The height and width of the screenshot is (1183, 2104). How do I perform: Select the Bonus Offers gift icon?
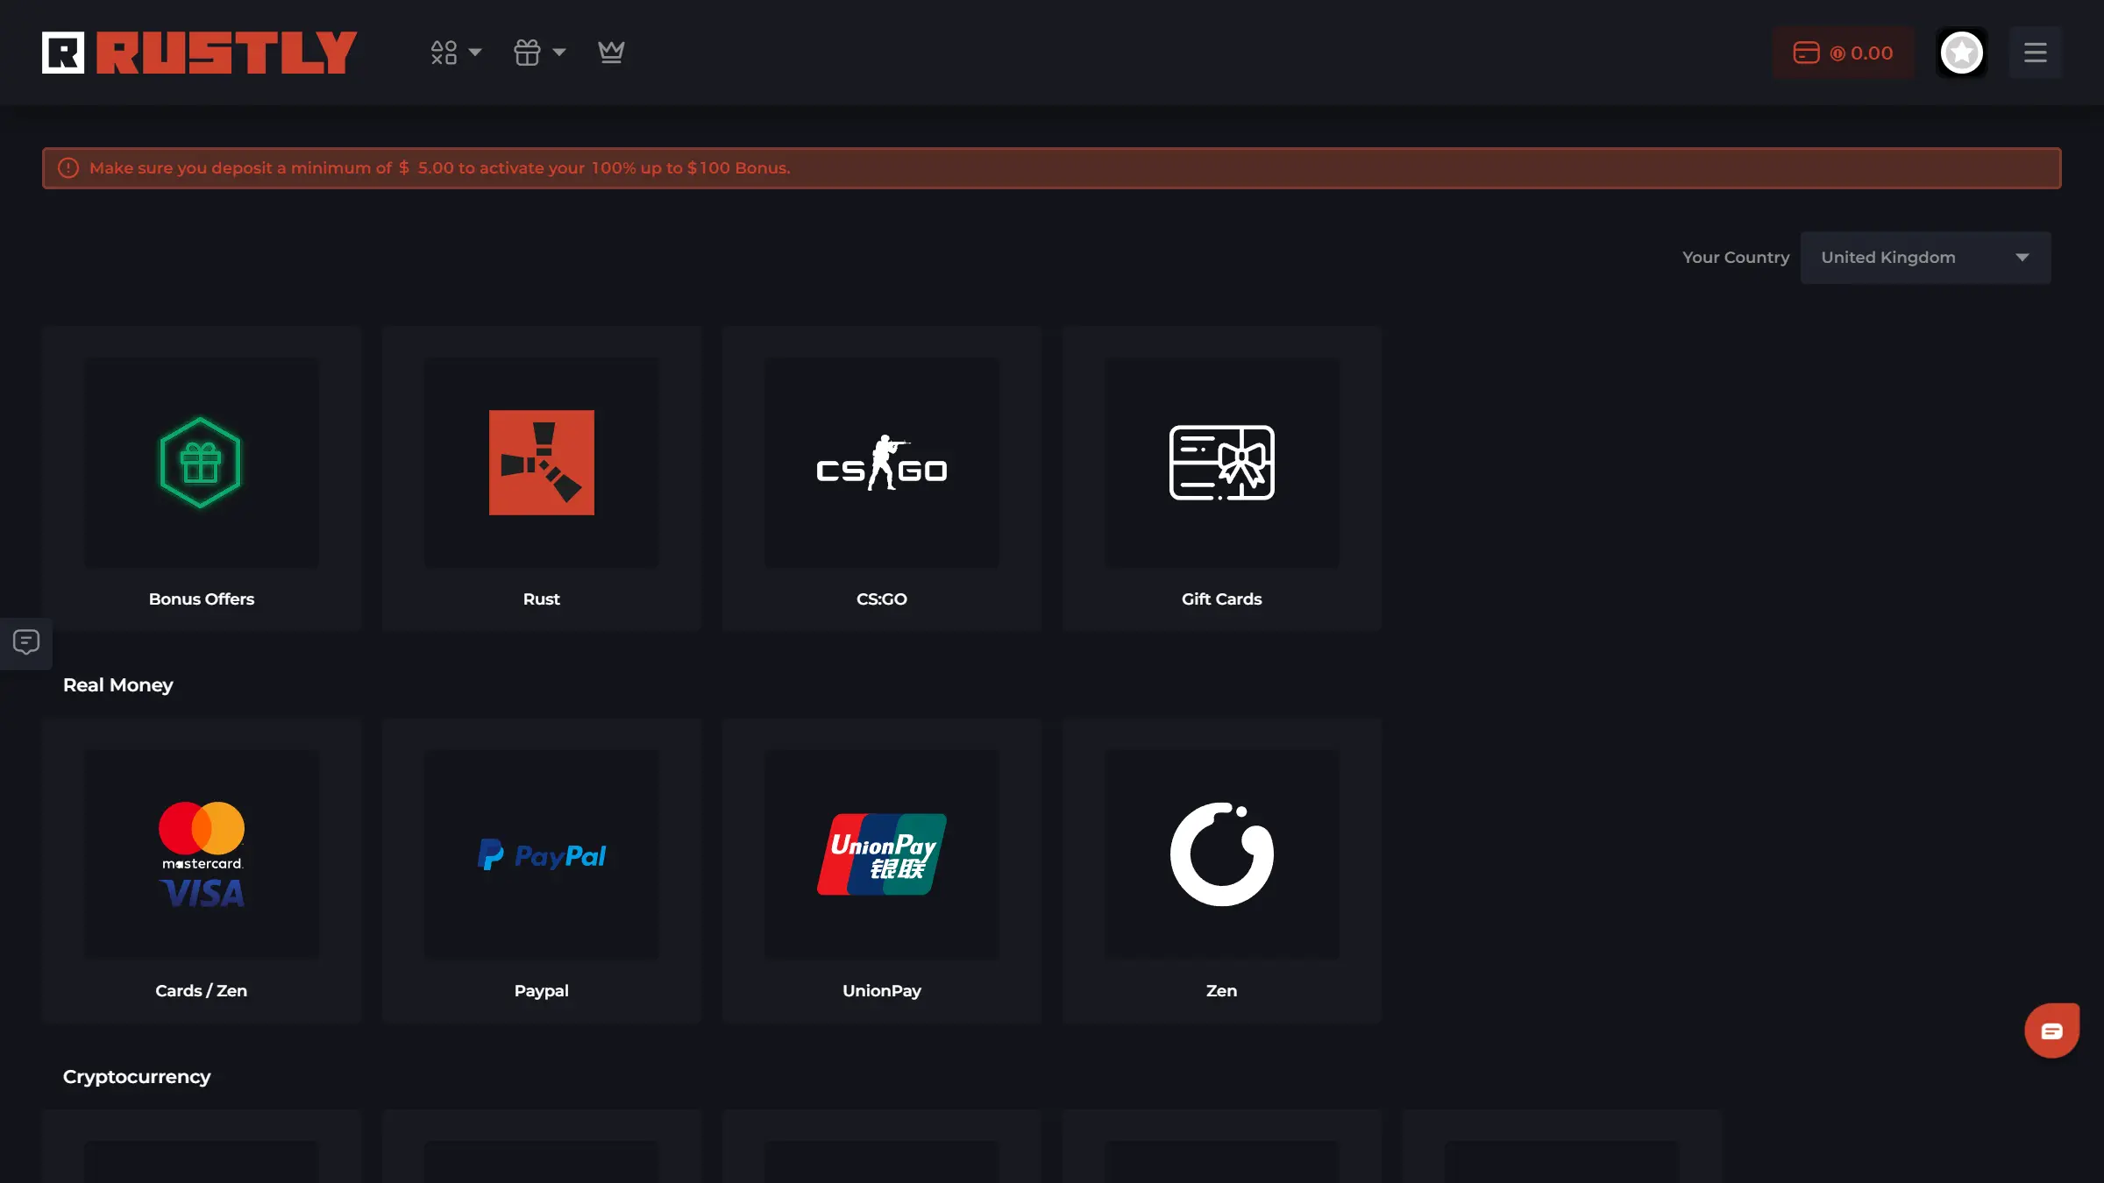[x=201, y=462]
